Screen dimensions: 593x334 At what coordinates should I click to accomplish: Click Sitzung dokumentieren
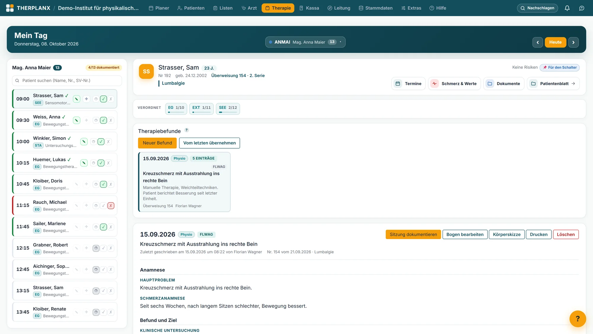click(413, 235)
